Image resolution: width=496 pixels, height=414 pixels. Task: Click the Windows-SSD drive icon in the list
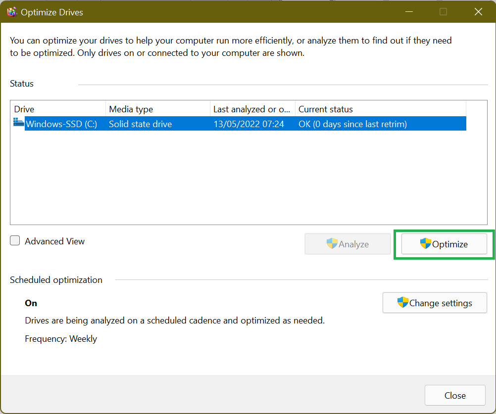[x=19, y=123]
